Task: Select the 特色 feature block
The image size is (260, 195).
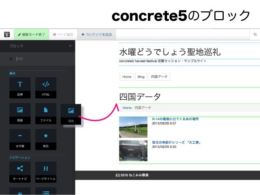Action: pos(46,140)
